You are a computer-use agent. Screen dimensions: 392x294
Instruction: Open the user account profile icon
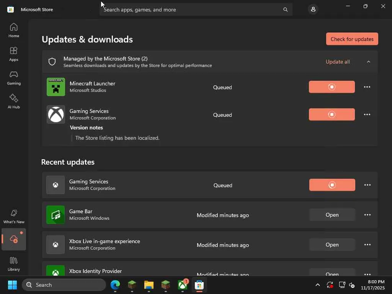pyautogui.click(x=313, y=10)
